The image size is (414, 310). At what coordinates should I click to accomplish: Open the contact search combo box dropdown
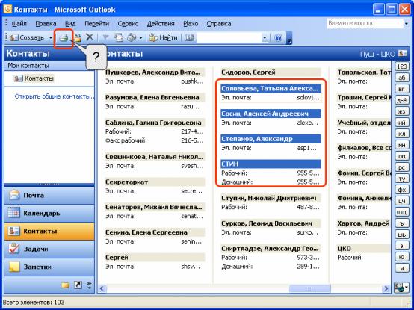(x=265, y=38)
